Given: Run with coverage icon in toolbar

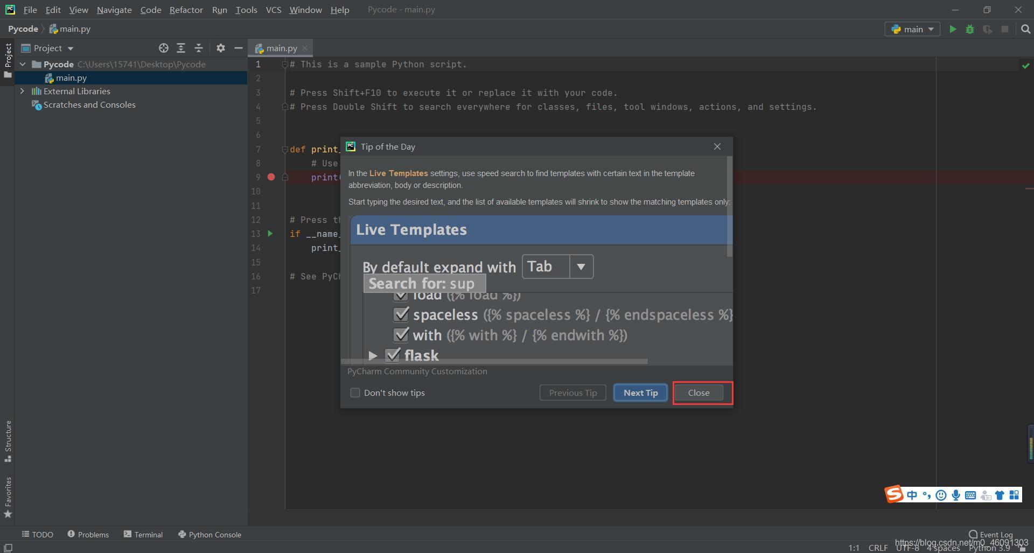Looking at the screenshot, I should point(987,30).
